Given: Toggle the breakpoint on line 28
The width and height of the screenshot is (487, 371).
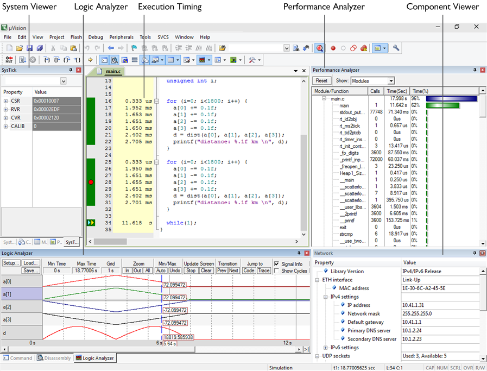Looking at the screenshot, I should click(x=91, y=183).
